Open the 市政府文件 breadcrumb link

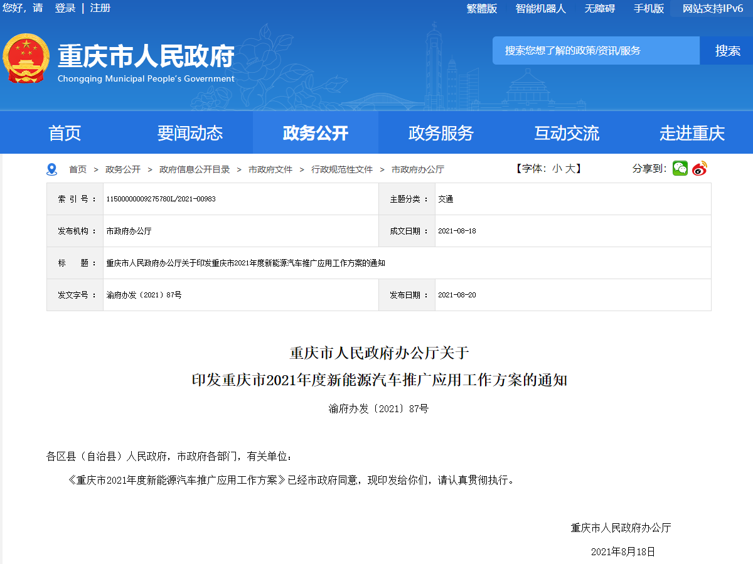[x=270, y=168]
